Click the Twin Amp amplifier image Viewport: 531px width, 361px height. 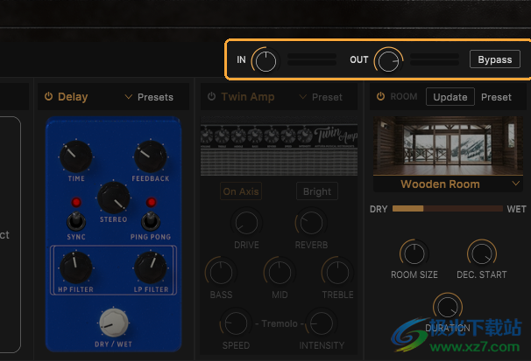(279, 146)
